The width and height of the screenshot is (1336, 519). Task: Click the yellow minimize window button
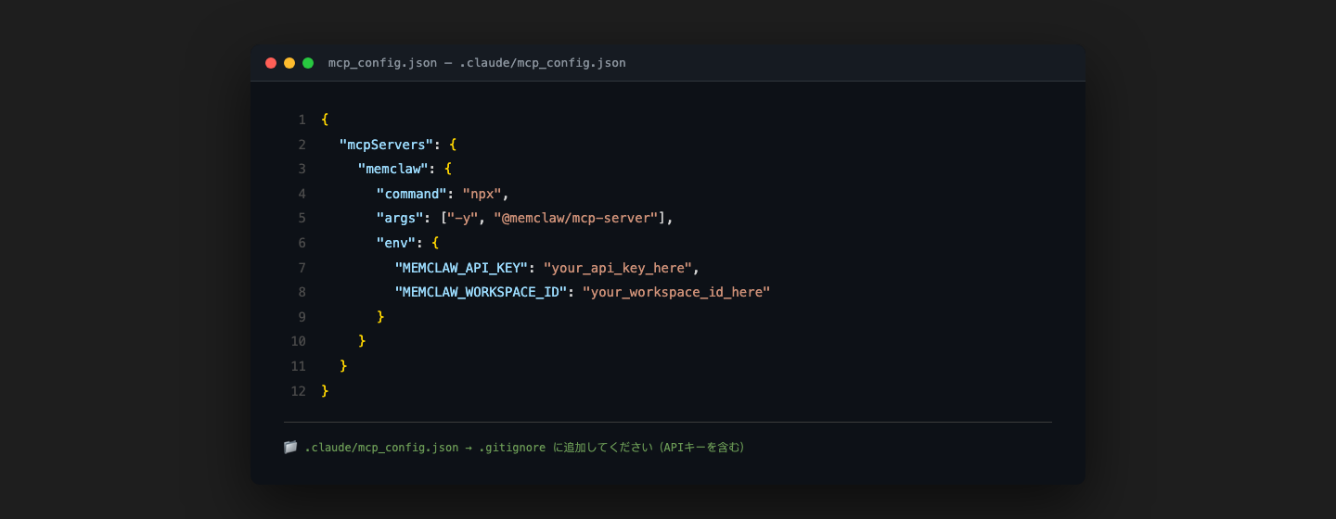click(x=289, y=63)
